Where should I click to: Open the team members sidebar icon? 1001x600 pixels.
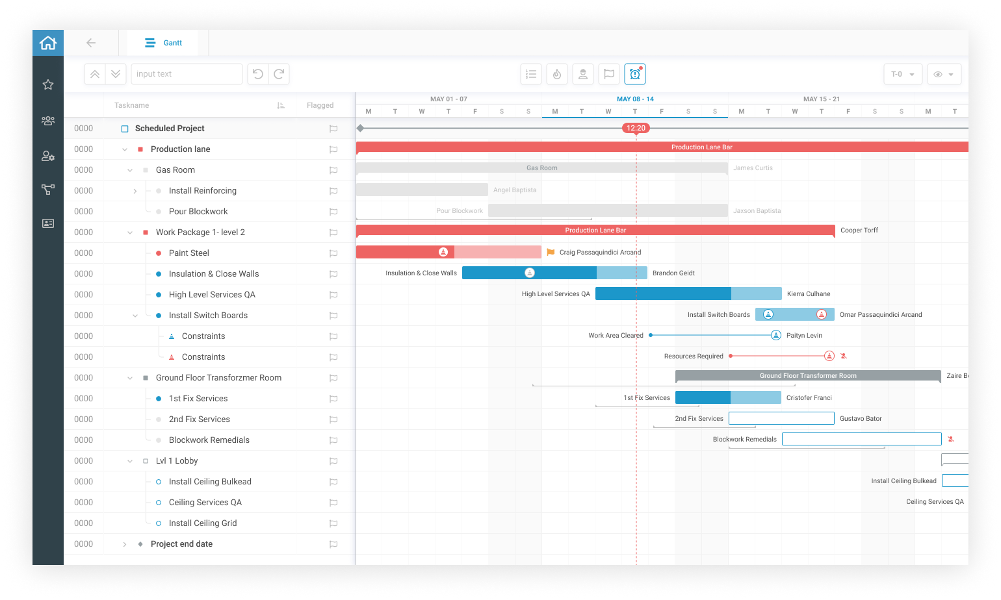coord(48,121)
